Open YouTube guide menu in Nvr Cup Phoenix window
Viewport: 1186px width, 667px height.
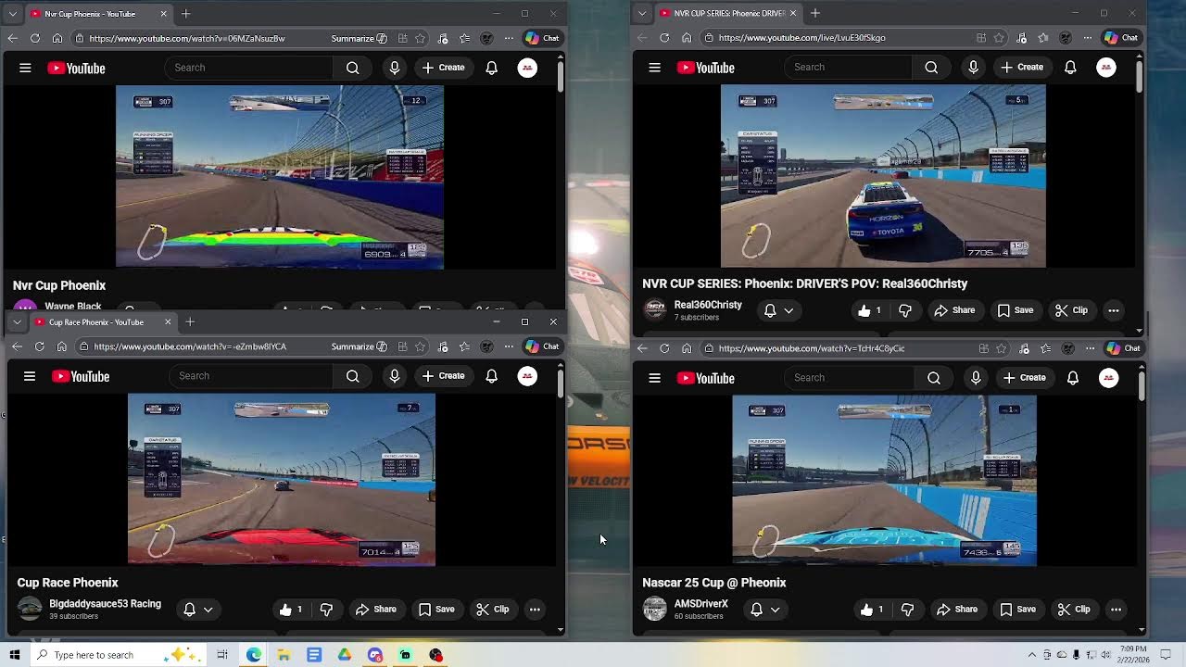click(x=25, y=68)
